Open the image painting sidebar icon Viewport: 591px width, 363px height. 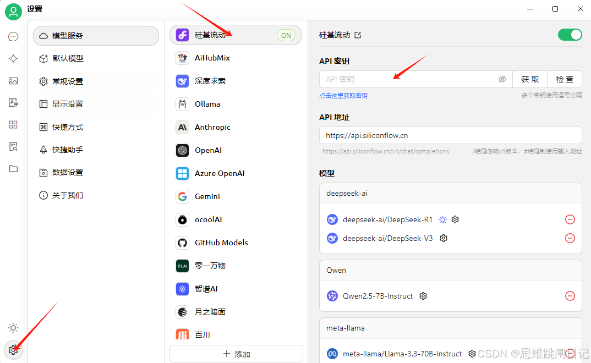click(x=13, y=81)
